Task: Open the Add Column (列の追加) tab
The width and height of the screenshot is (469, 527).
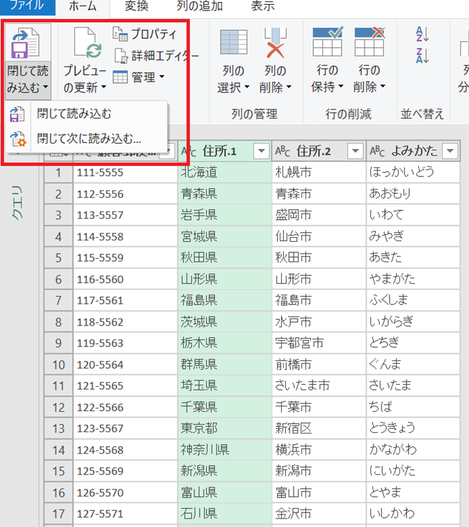Action: [x=200, y=7]
